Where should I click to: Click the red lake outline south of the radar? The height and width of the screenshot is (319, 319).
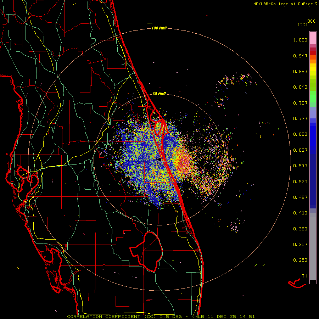tap(146, 251)
